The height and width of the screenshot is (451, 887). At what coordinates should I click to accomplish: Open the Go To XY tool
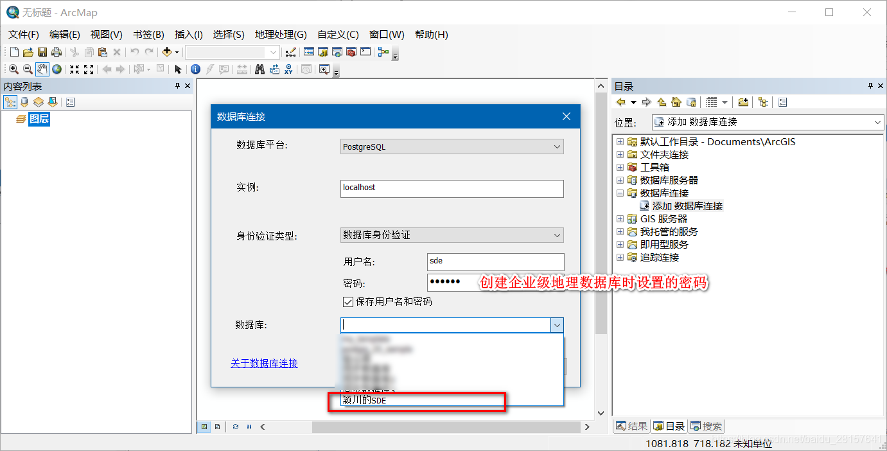(x=288, y=69)
